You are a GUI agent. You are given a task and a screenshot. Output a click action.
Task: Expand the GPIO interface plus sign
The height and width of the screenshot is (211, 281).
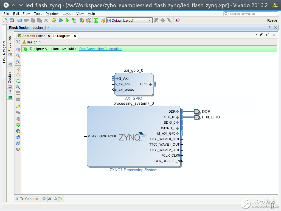coord(150,84)
